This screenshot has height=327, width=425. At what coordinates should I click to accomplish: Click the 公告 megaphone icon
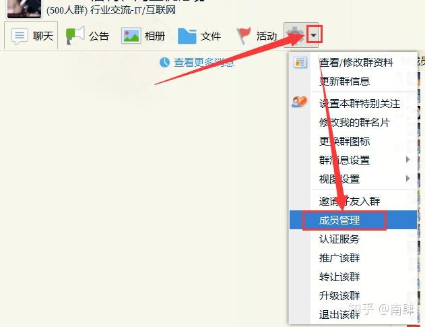click(x=75, y=36)
